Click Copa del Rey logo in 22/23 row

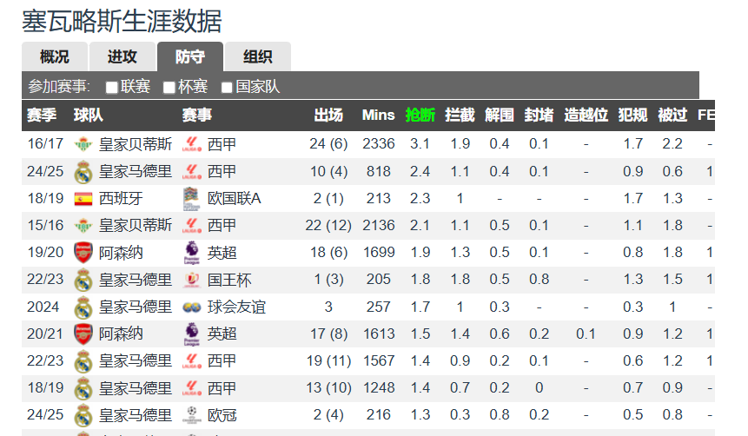191,280
